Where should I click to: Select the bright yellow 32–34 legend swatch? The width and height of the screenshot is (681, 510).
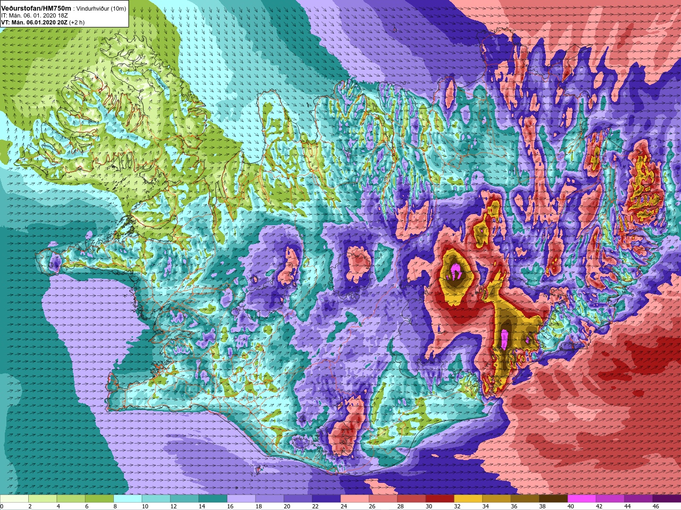click(x=468, y=499)
